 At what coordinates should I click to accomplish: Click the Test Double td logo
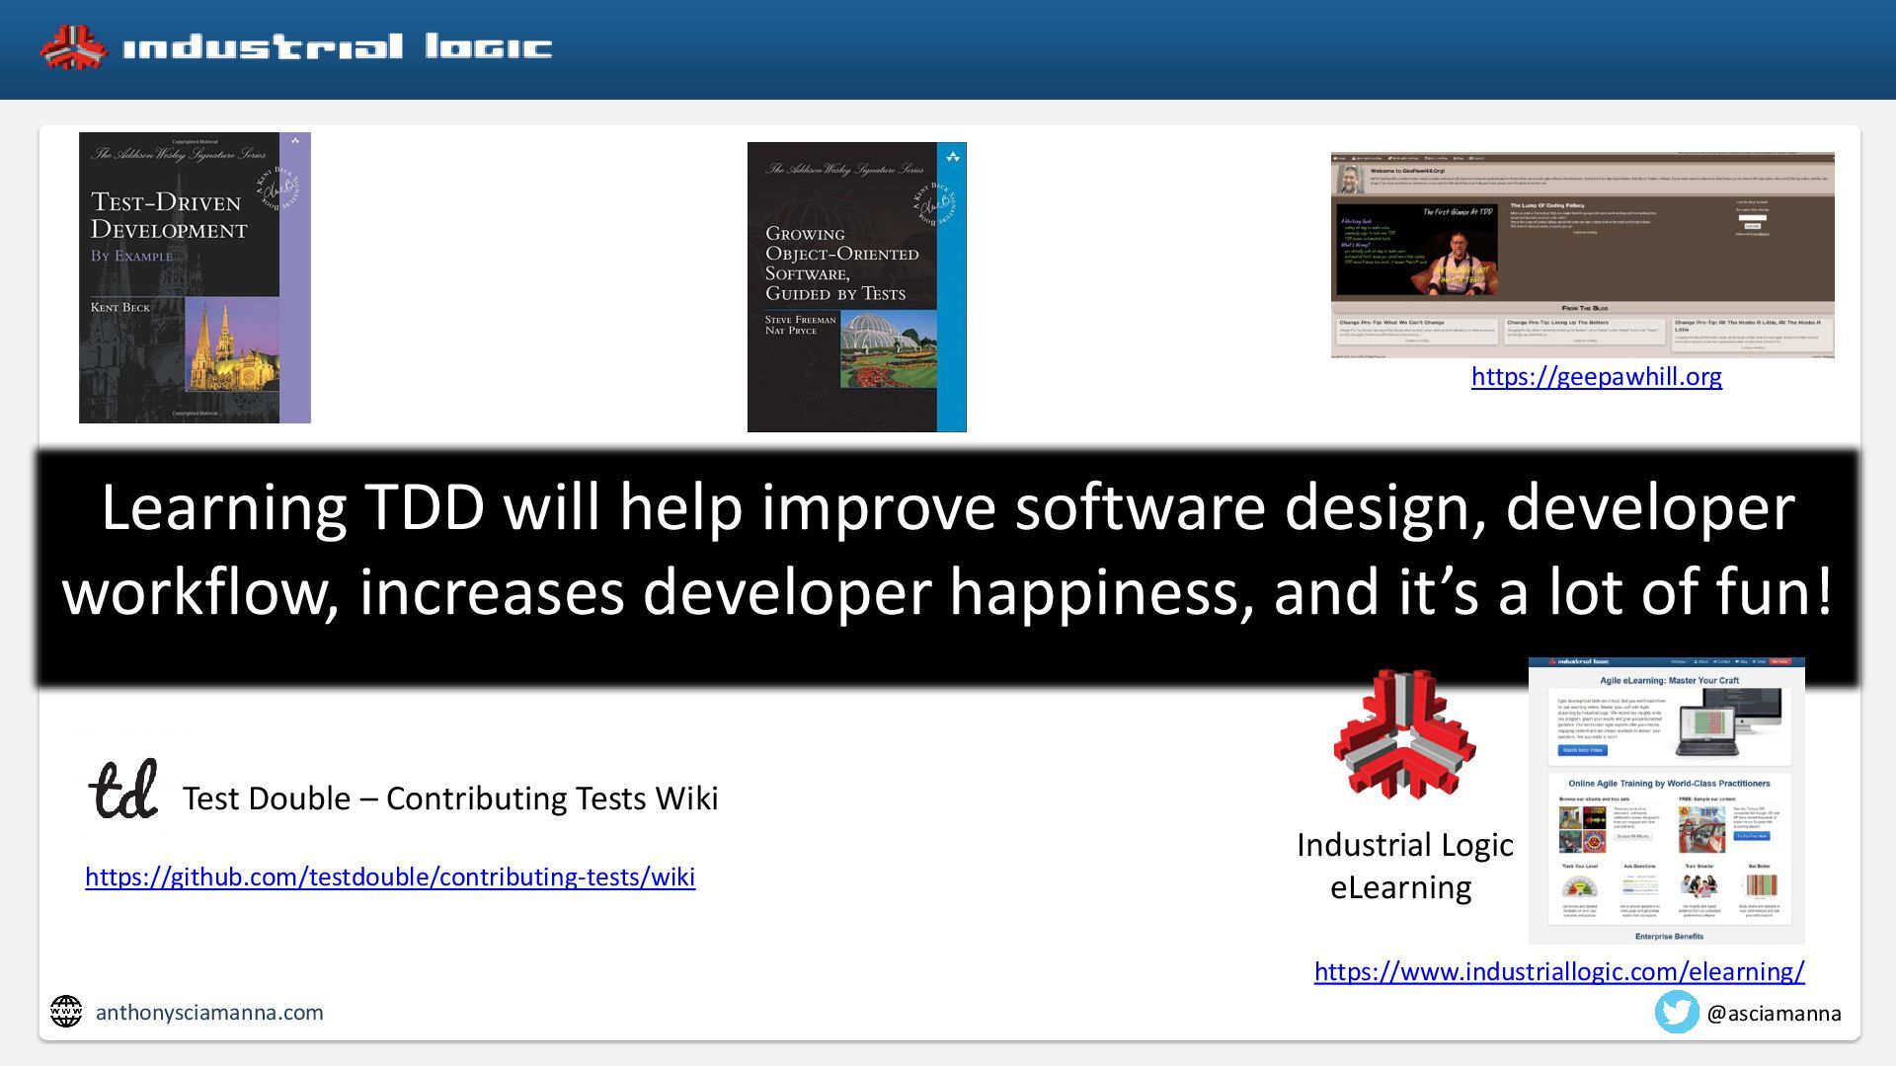click(x=123, y=789)
